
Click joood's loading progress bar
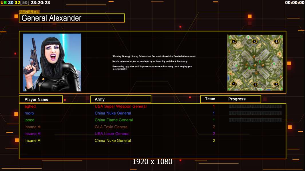click(x=255, y=120)
